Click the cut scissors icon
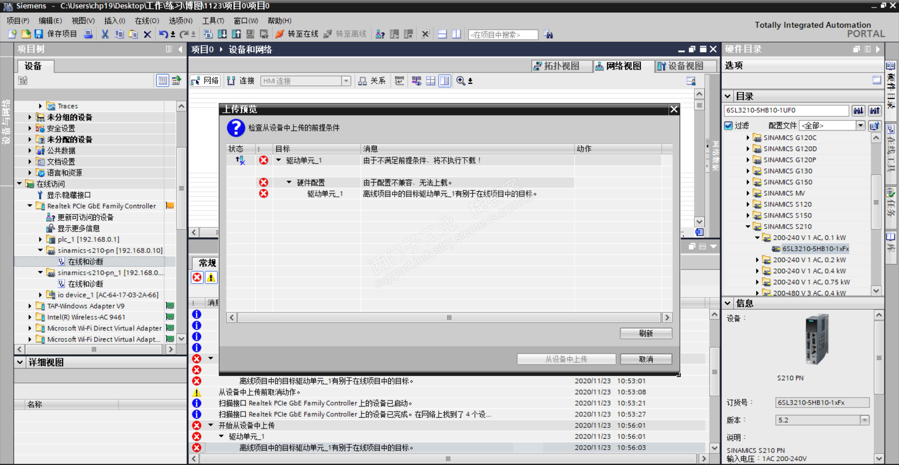899x465 pixels. (105, 34)
